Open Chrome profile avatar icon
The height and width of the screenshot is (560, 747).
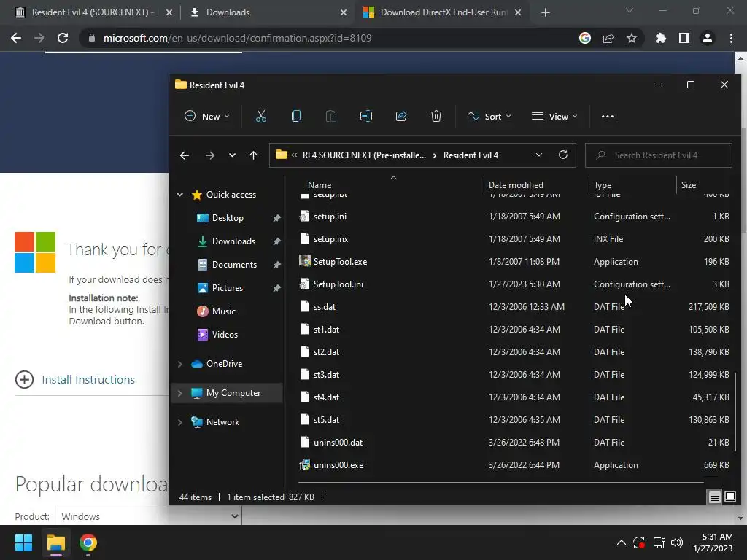(708, 38)
